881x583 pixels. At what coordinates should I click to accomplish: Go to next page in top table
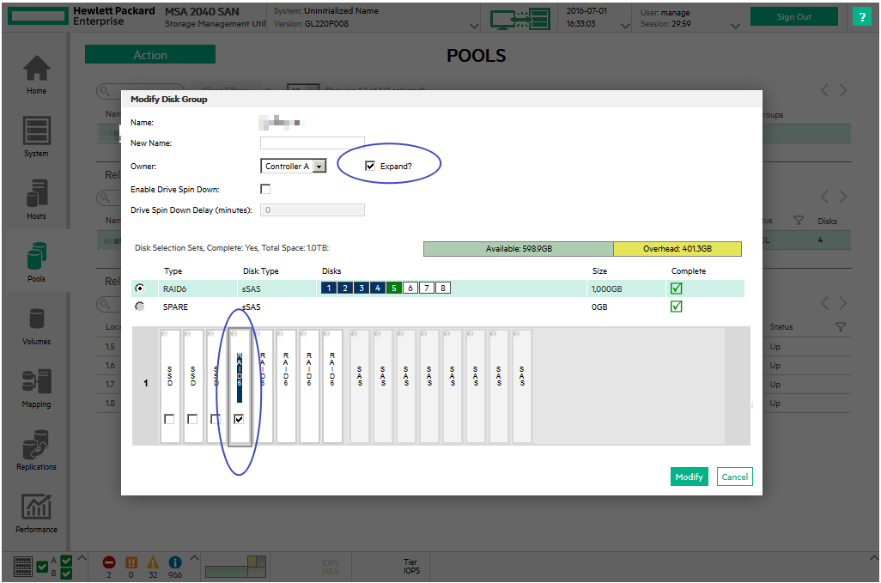click(843, 90)
